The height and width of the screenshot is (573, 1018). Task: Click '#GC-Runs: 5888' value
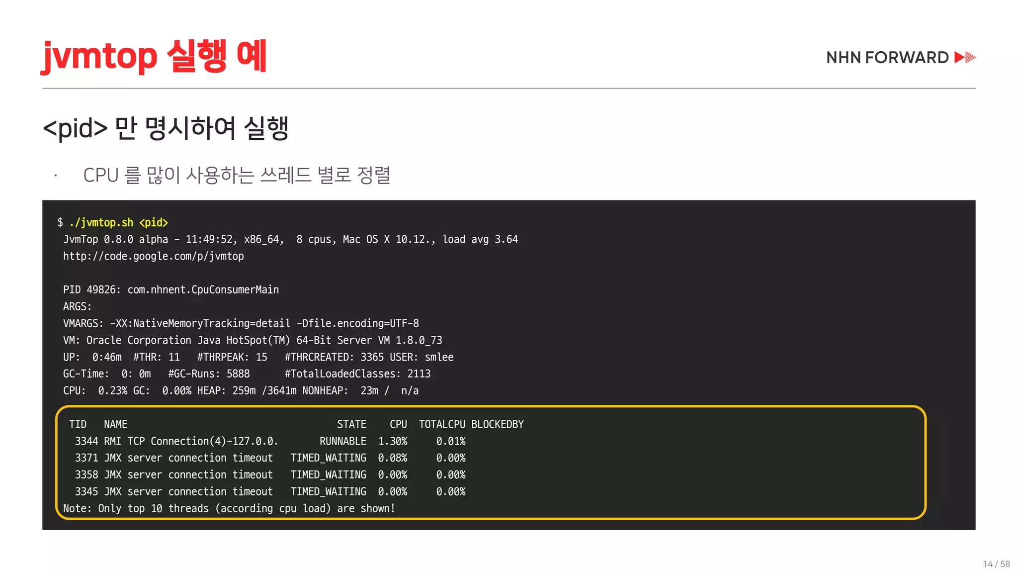click(209, 374)
